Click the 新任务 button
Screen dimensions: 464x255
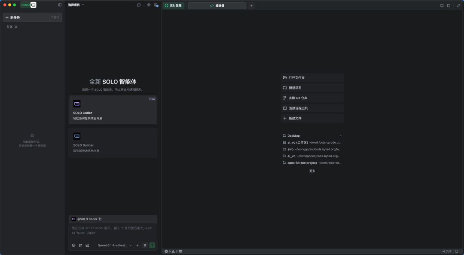point(32,18)
